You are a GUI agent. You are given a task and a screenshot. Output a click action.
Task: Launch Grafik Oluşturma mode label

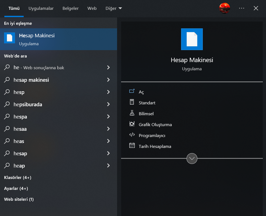tap(155, 125)
